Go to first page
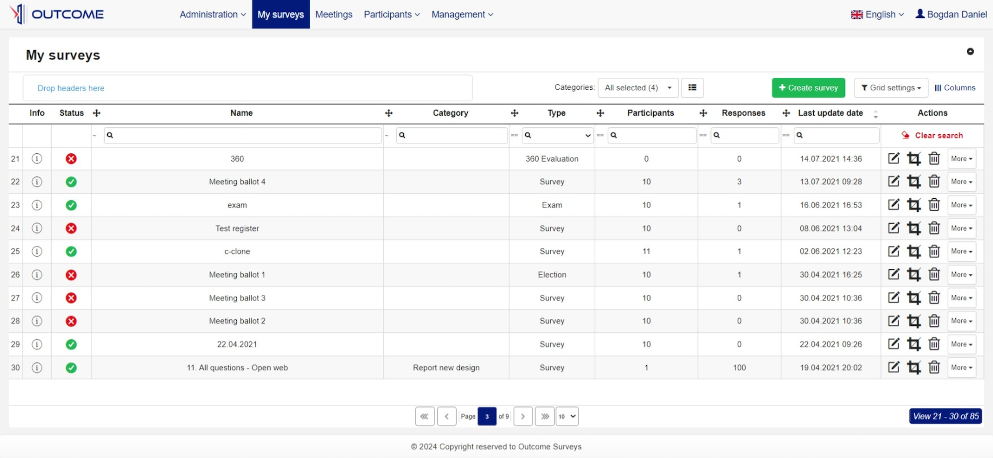Screen dimensions: 993x458 [x=425, y=416]
